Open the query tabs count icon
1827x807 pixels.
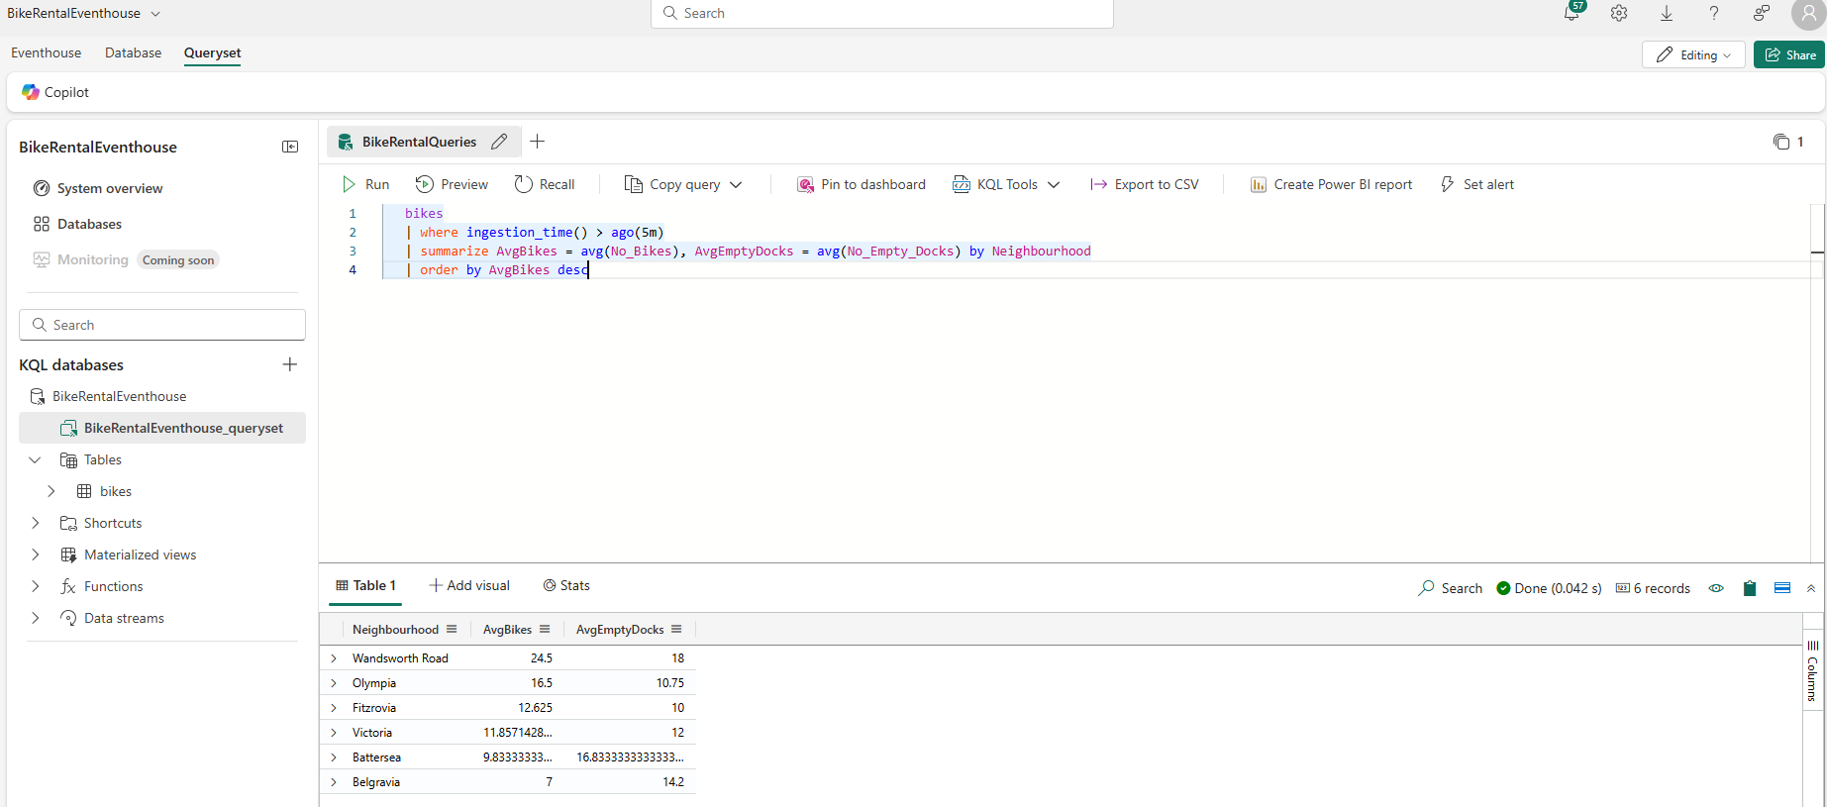point(1788,142)
